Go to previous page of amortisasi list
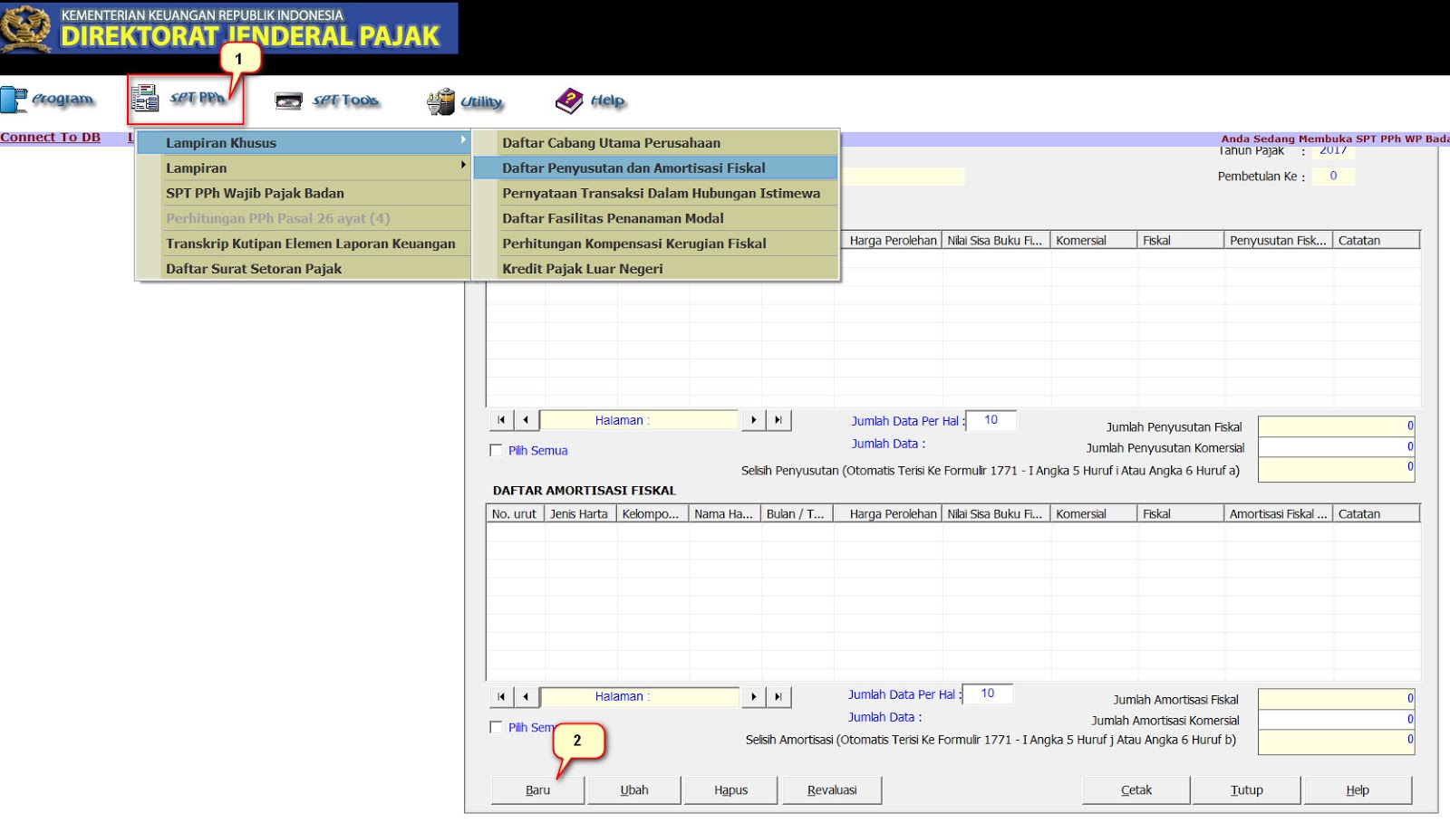Screen dimensions: 1450x823 tap(526, 696)
